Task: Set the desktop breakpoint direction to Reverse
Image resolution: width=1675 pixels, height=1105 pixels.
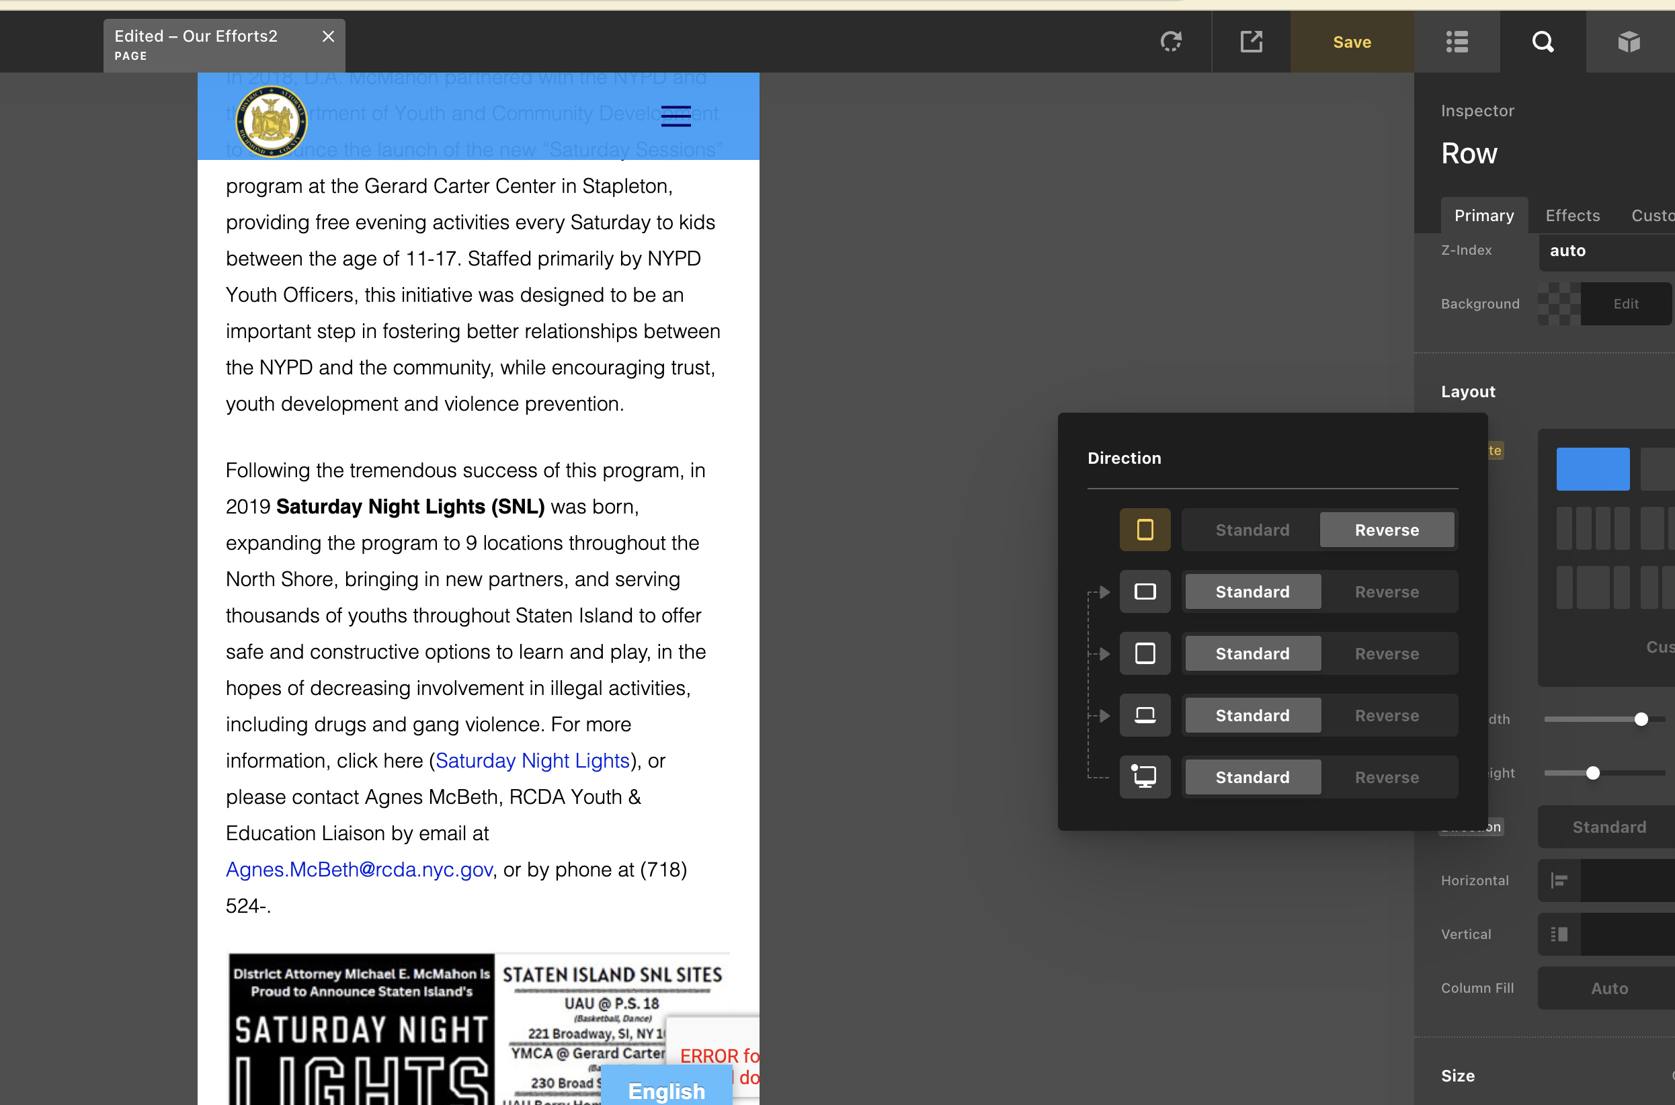Action: [1386, 776]
